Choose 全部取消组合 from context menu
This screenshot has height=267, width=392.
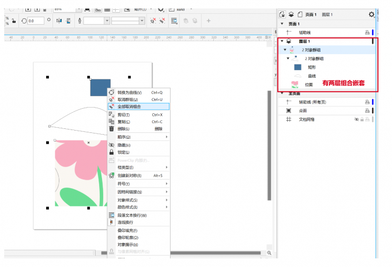pos(133,106)
